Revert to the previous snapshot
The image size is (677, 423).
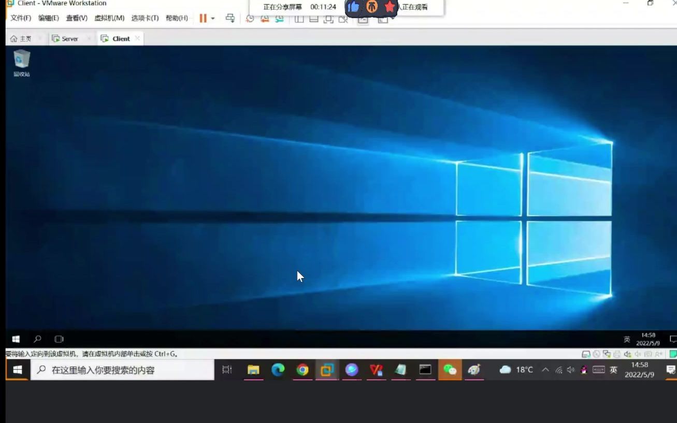(x=265, y=19)
